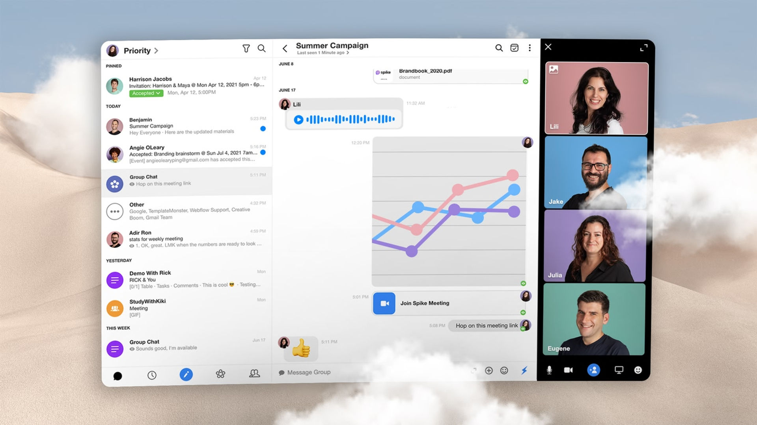Open the user profile avatar
Image resolution: width=757 pixels, height=425 pixels.
pos(112,50)
